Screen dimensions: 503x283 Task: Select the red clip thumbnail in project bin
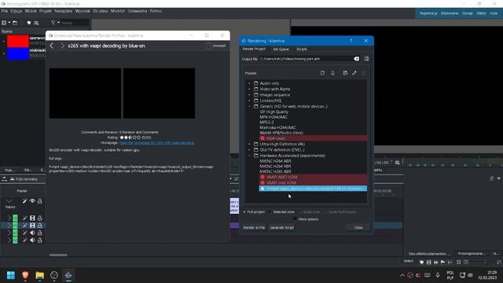pos(18,41)
